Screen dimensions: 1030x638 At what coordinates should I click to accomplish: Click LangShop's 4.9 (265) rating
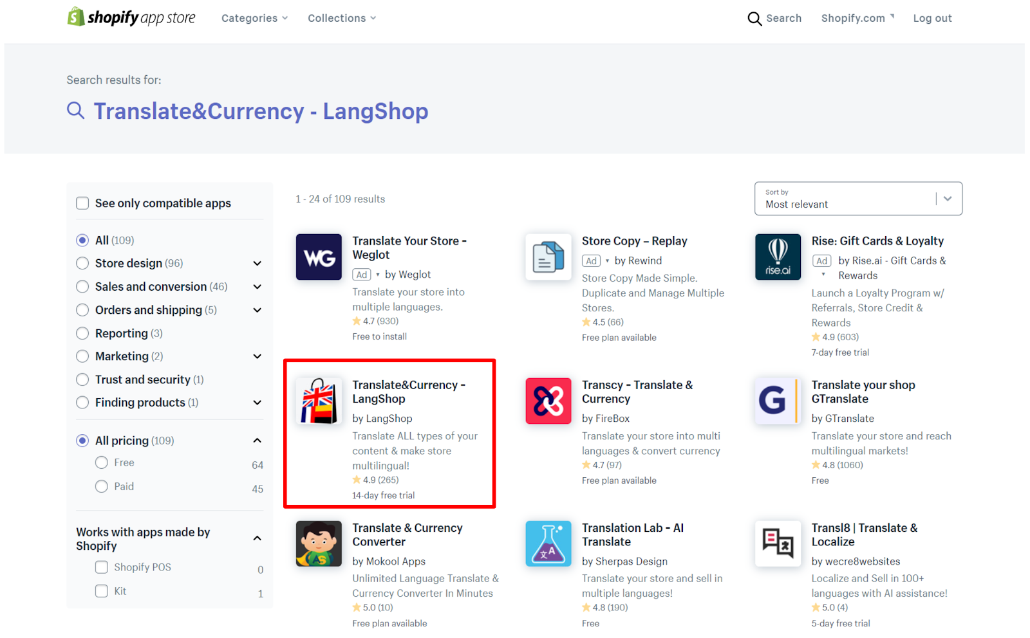click(x=375, y=480)
